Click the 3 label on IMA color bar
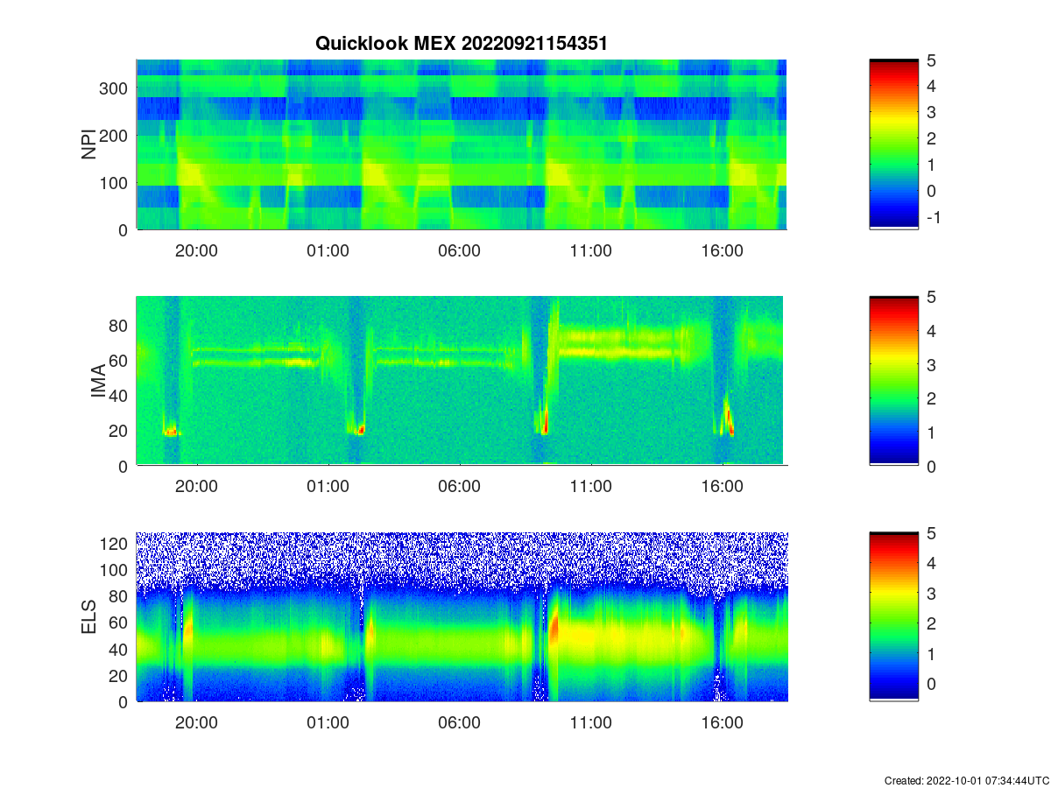1051x788 pixels. coord(931,364)
